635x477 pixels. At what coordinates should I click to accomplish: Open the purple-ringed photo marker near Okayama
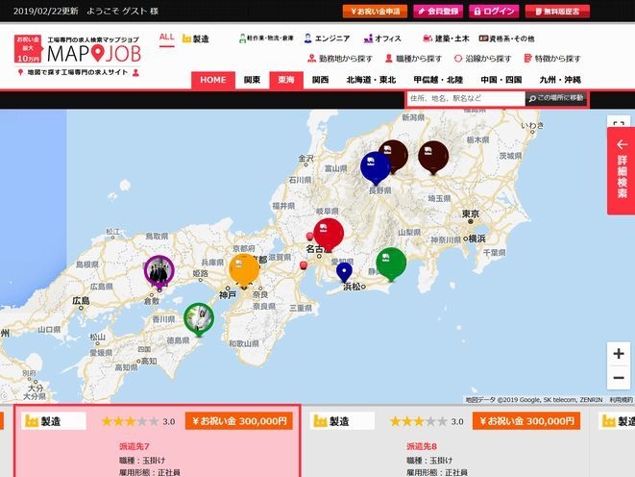click(x=159, y=270)
